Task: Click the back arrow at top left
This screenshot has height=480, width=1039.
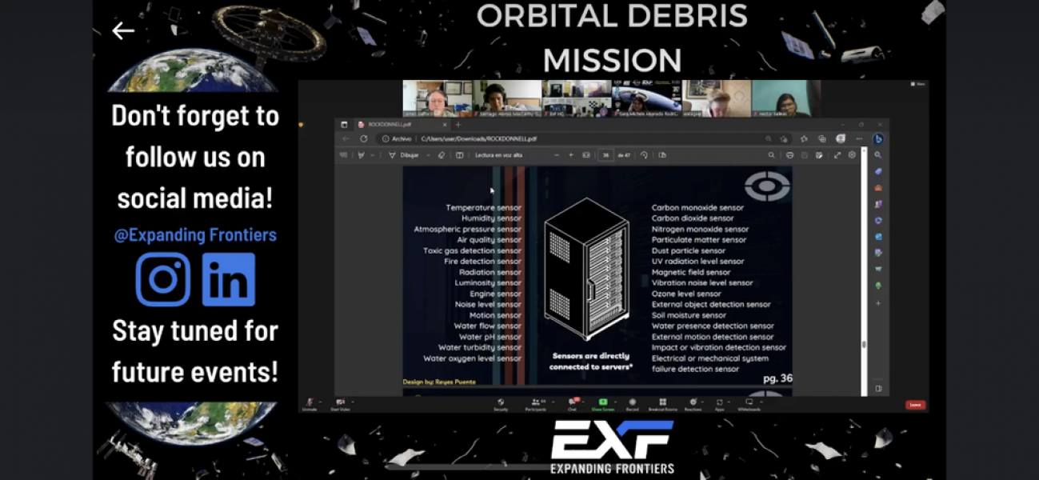Action: [122, 31]
